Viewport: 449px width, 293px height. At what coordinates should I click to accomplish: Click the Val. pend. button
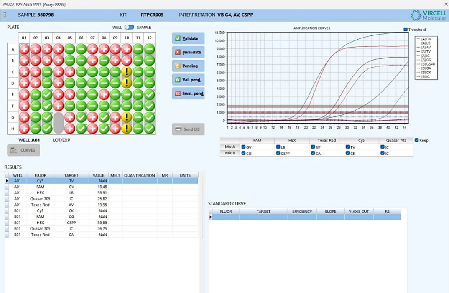click(x=188, y=79)
